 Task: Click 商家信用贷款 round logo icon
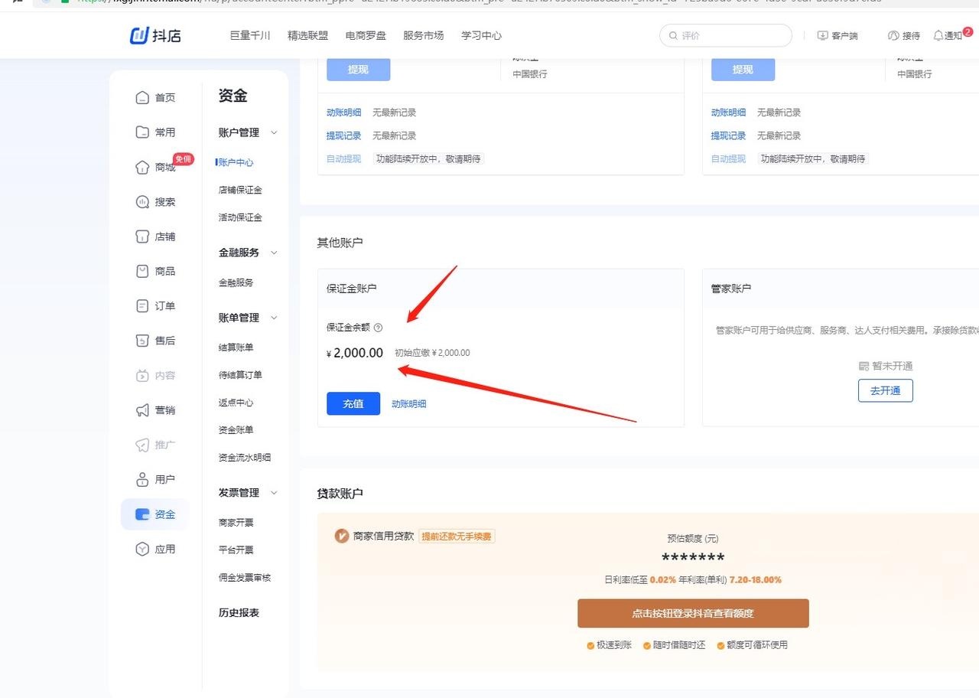click(342, 536)
